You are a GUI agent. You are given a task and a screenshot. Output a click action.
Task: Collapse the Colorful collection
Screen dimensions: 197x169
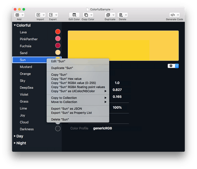pyautogui.click(x=15, y=25)
